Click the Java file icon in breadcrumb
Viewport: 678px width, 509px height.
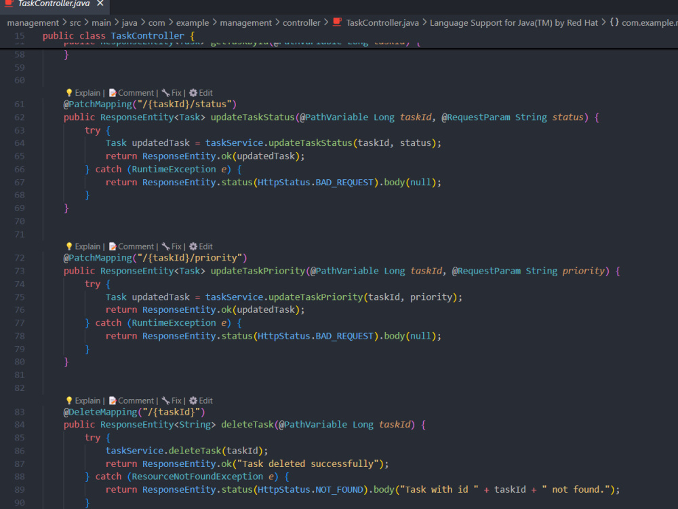click(337, 22)
